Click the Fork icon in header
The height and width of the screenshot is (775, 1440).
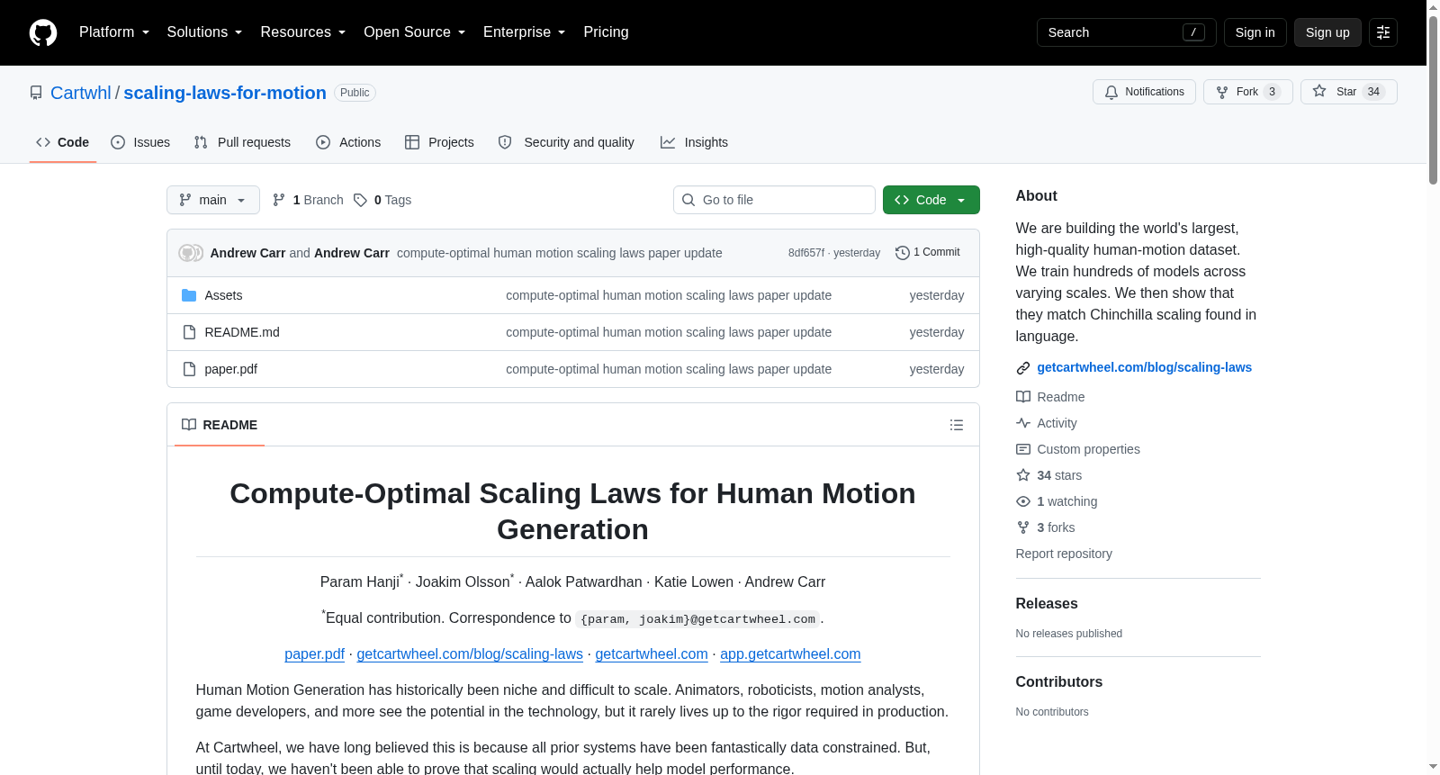tap(1222, 92)
